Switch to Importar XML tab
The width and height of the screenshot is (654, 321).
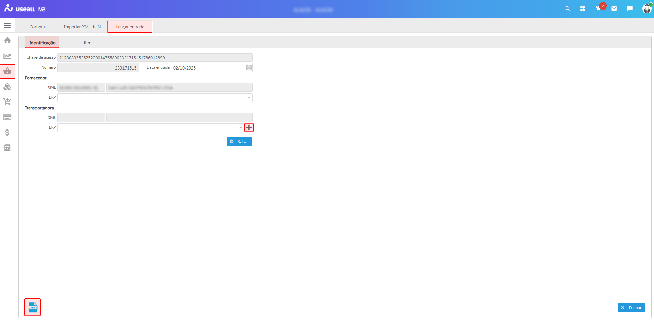click(x=84, y=27)
